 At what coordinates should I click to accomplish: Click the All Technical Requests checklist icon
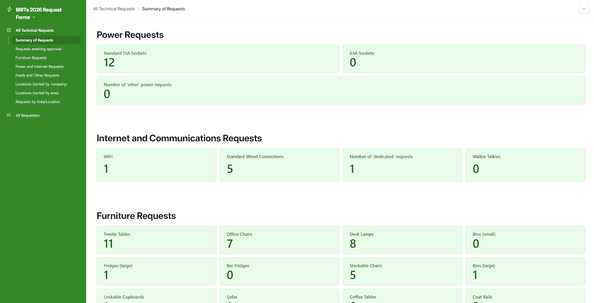pyautogui.click(x=9, y=30)
